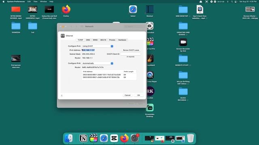The height and width of the screenshot is (145, 259).
Task: Click the Ethernet interface icon in dialog
Action: tap(63, 36)
